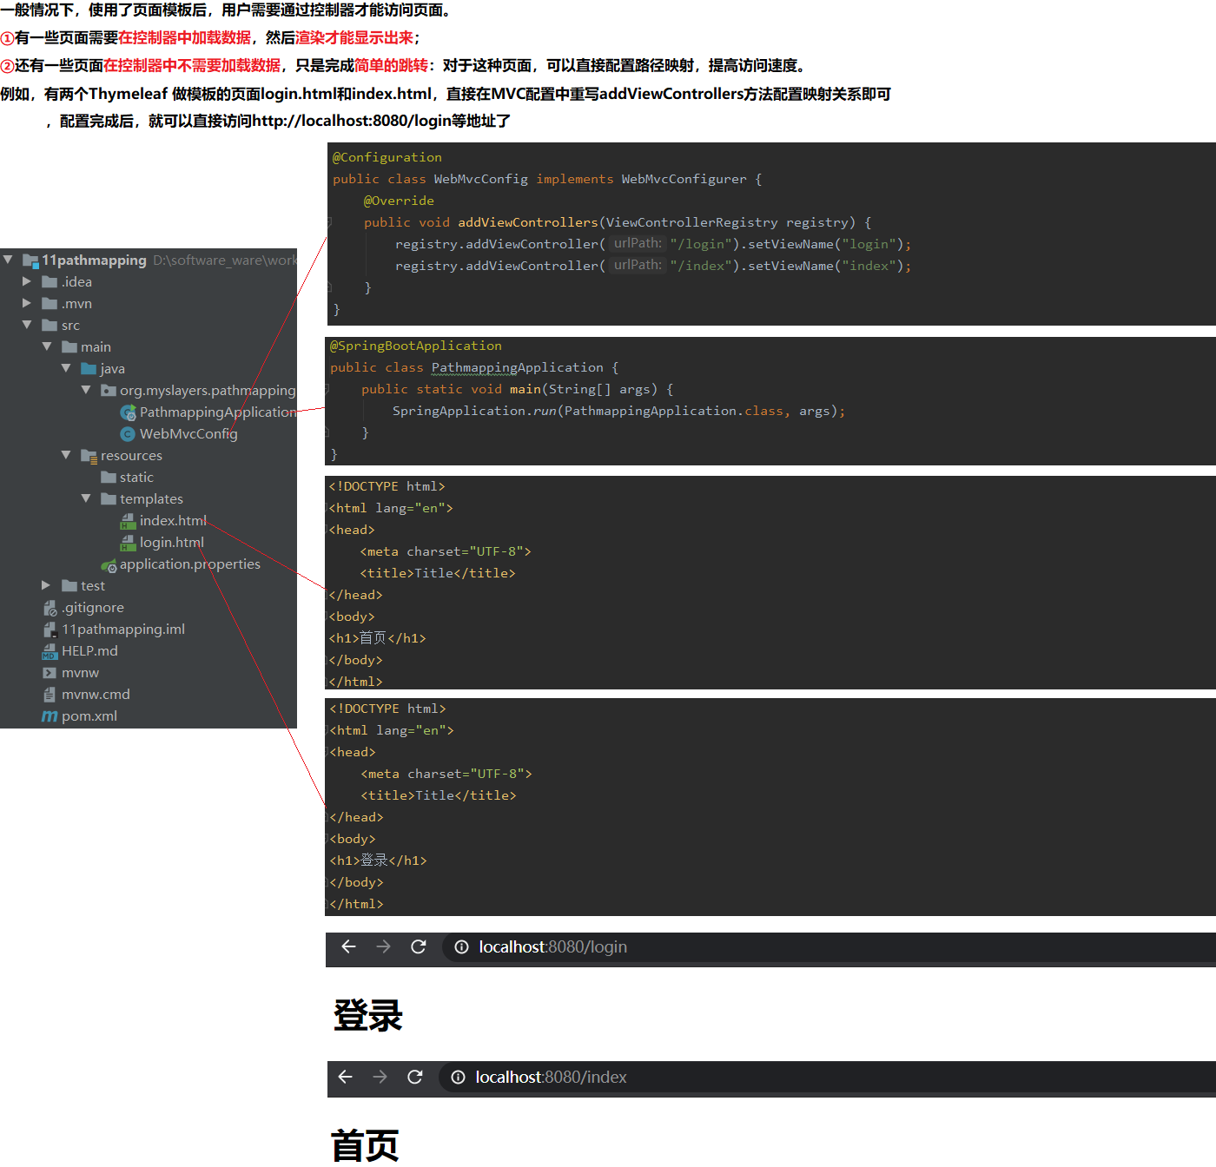The height and width of the screenshot is (1167, 1216).
Task: Expand the .idea folder
Action: (27, 281)
